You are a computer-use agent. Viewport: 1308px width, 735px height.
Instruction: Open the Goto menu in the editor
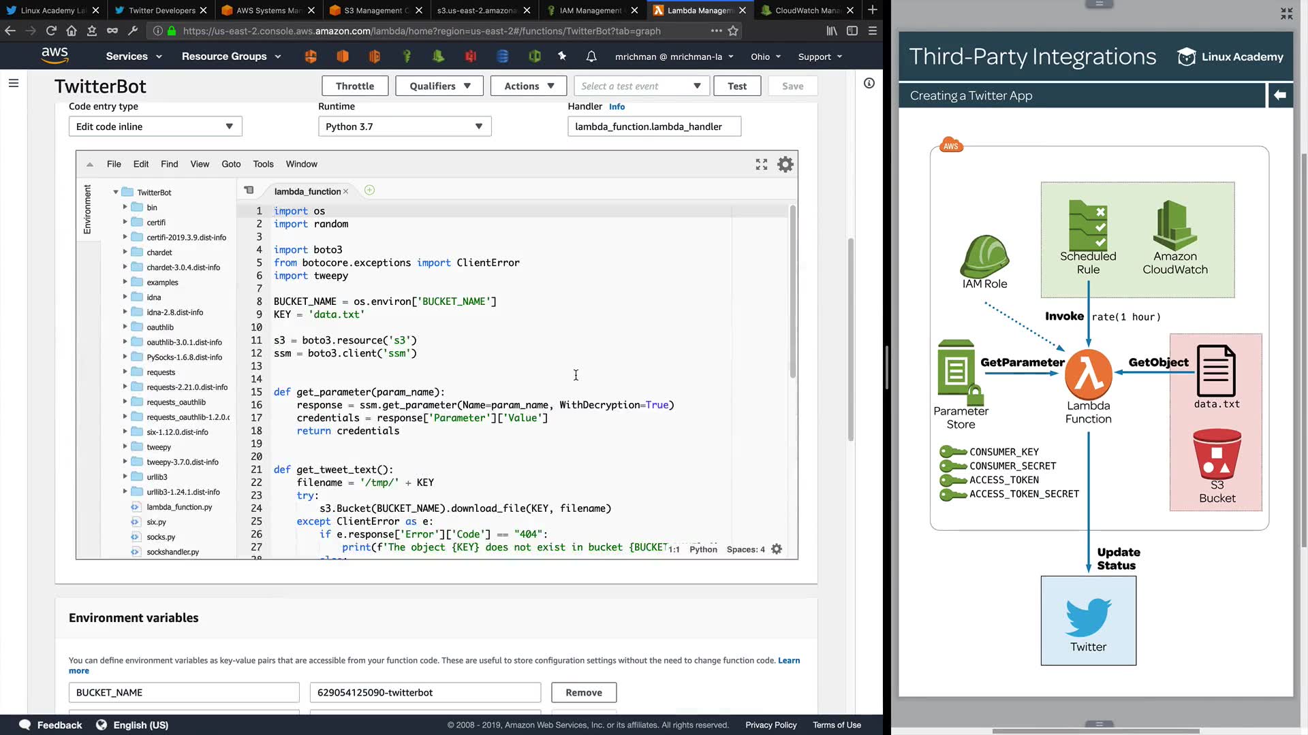pos(231,164)
